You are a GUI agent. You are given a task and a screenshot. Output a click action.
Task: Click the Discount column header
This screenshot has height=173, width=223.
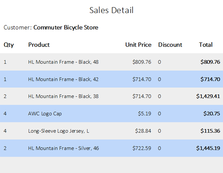click(170, 45)
